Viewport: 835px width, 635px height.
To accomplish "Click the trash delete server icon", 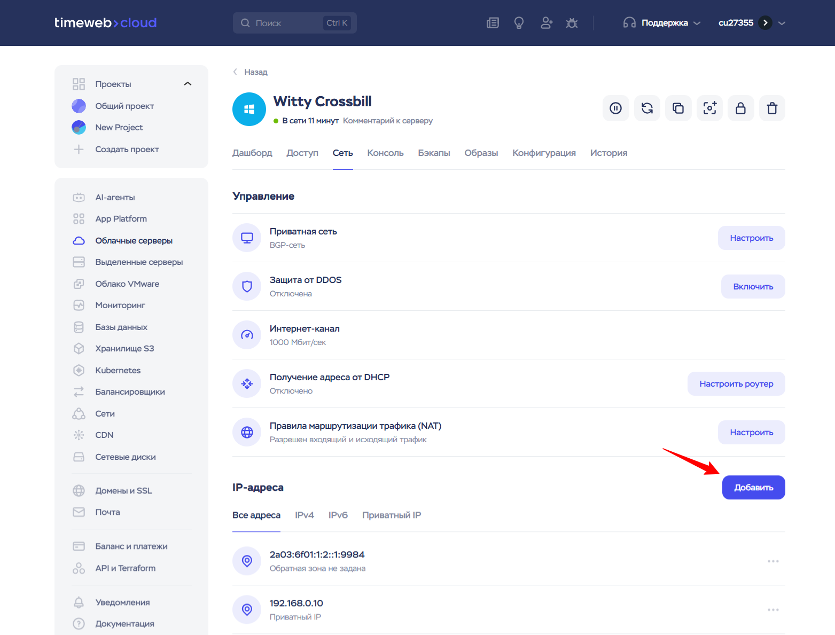I will coord(772,108).
